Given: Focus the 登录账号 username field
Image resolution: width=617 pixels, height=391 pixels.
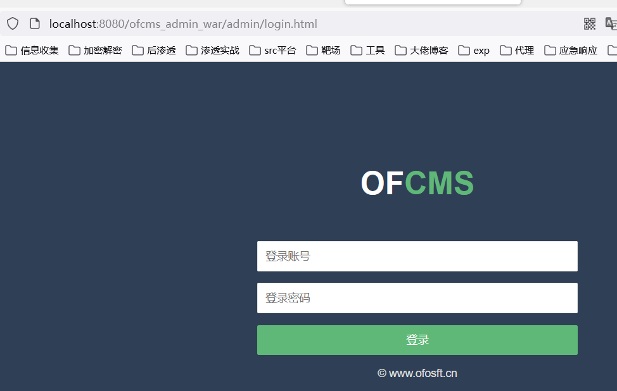Looking at the screenshot, I should tap(417, 256).
